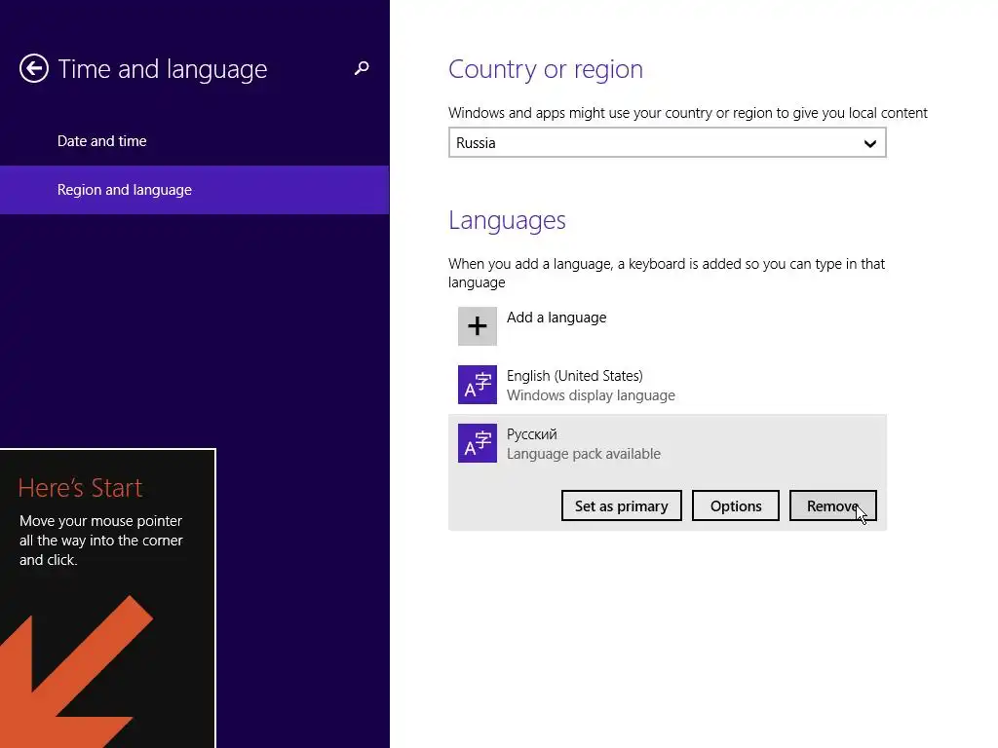This screenshot has width=998, height=748.
Task: Select Region and language in the sidebar
Action: click(195, 190)
